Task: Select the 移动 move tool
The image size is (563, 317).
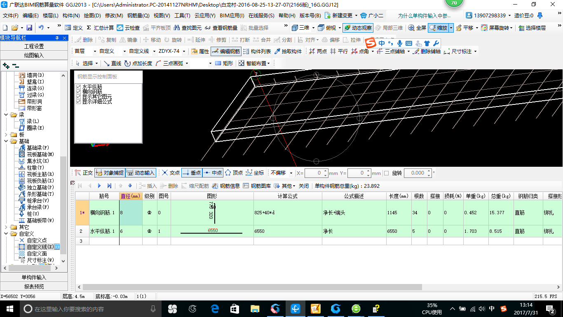Action: [x=152, y=40]
